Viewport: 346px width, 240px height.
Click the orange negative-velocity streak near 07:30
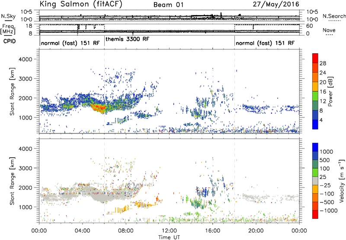coord(121,210)
